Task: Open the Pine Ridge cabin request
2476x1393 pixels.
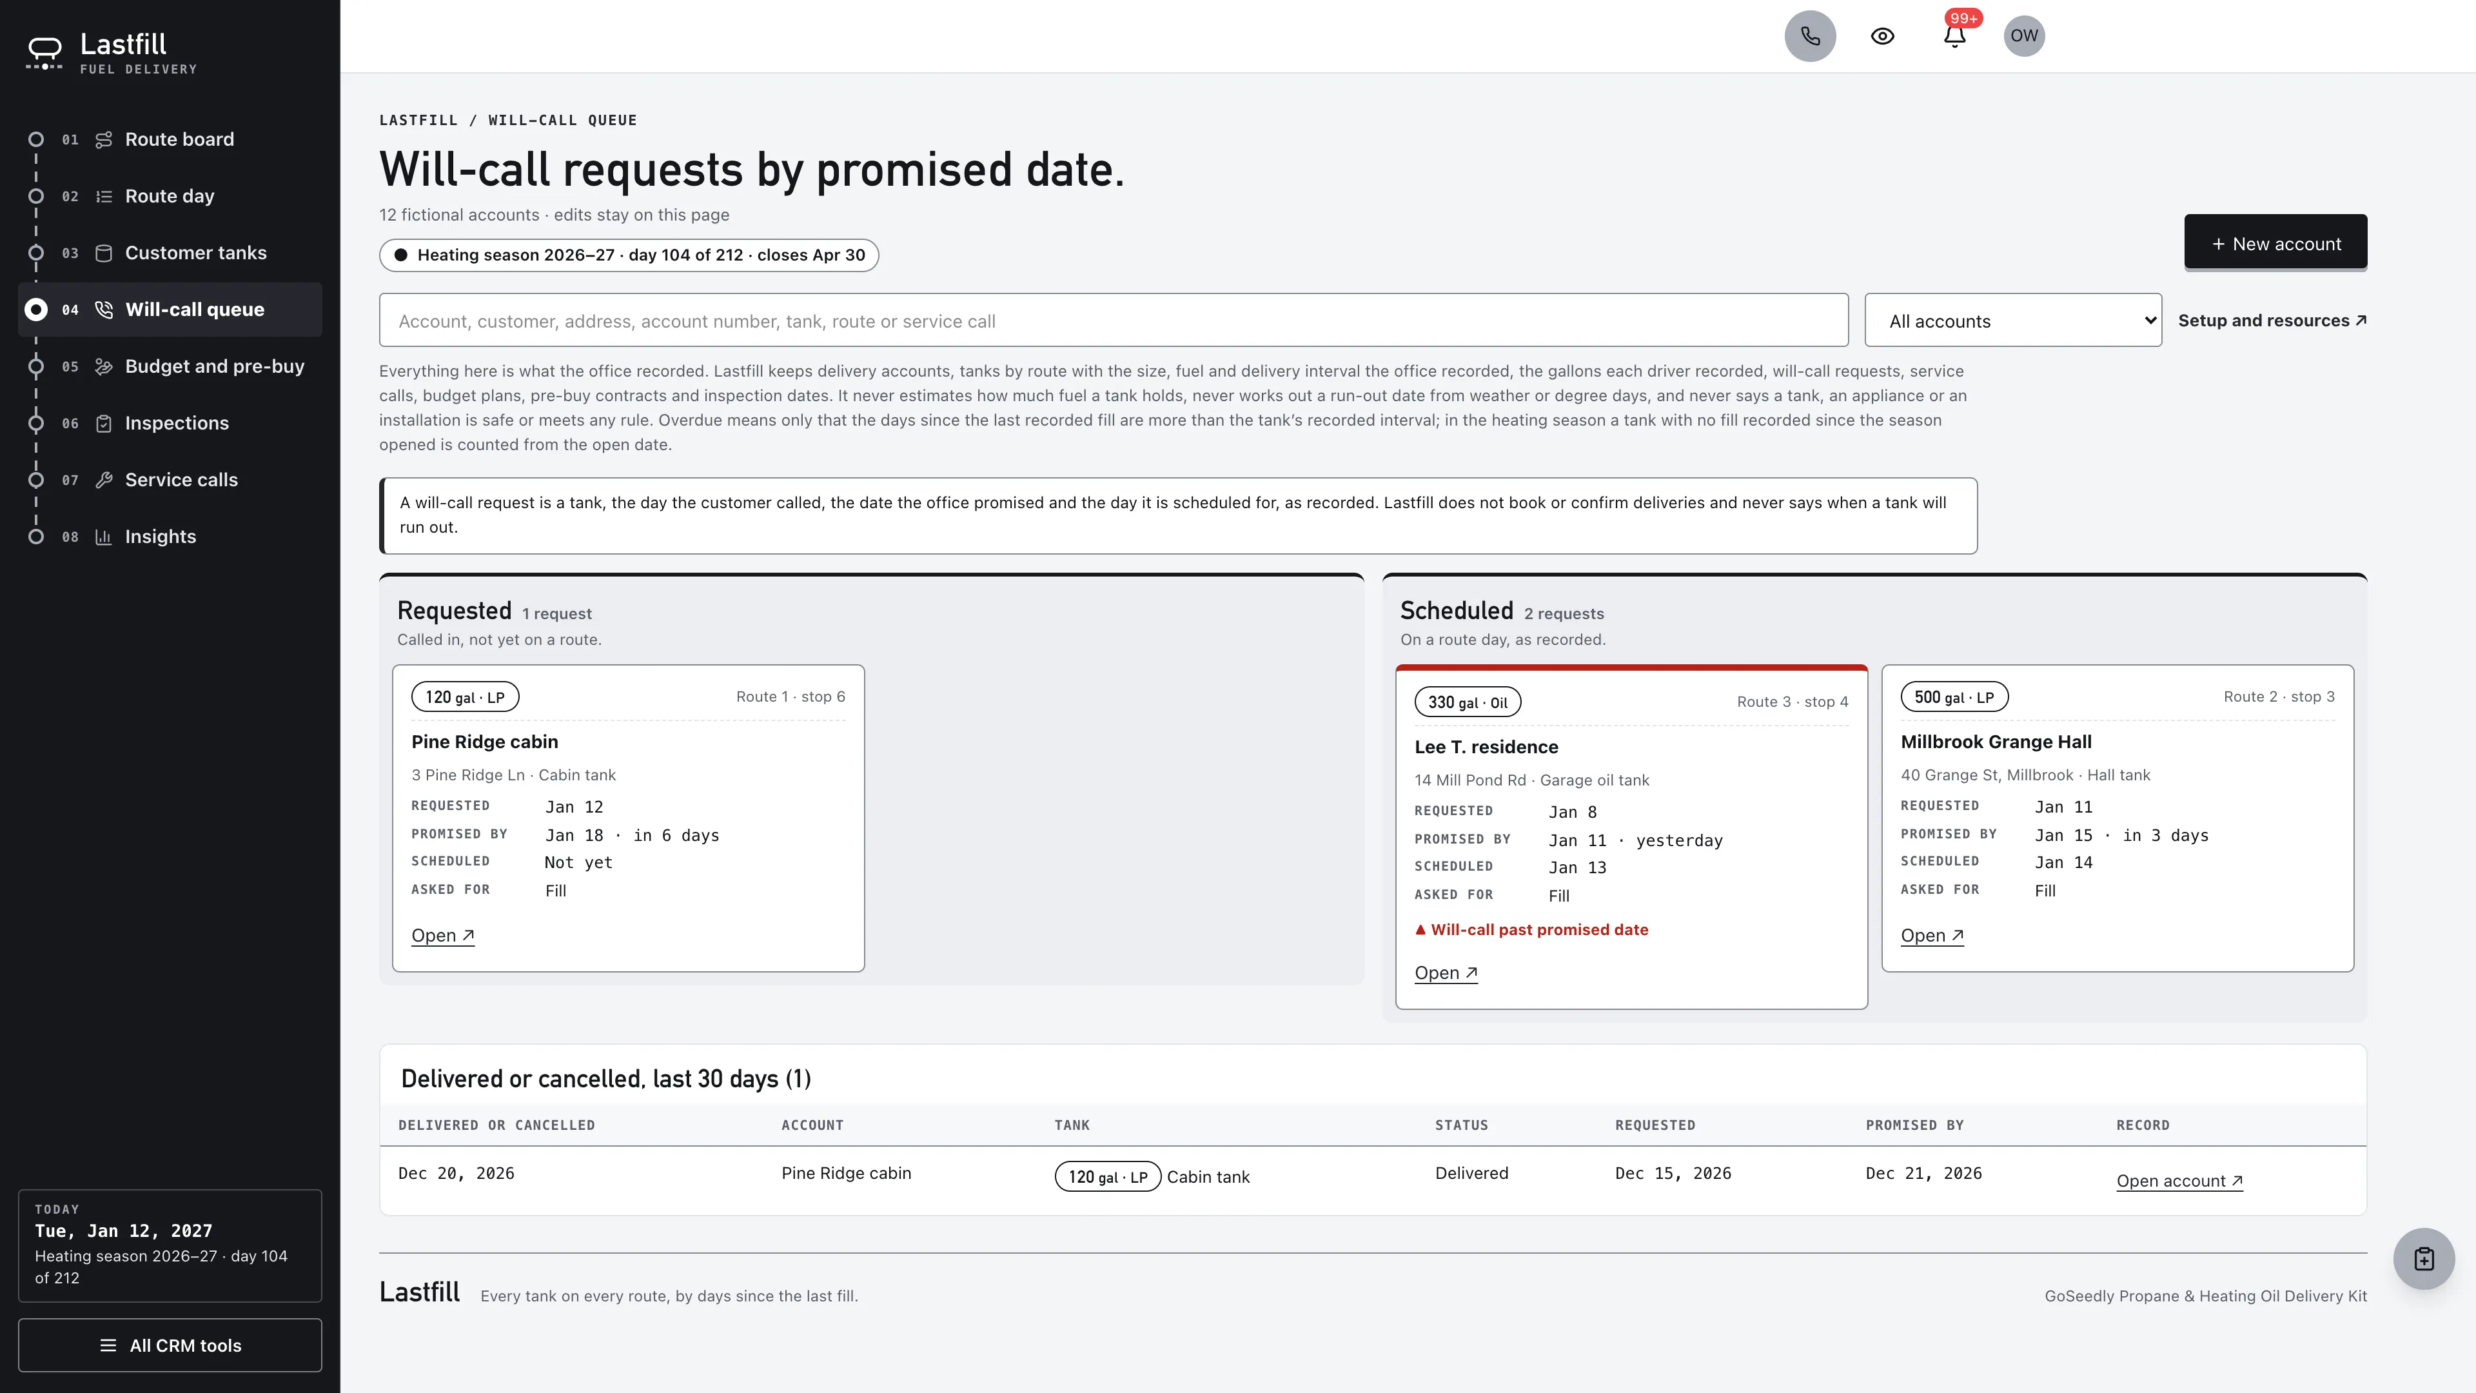Action: [442, 935]
